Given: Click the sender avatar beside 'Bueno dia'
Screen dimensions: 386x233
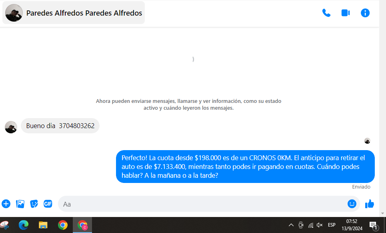Looking at the screenshot, I should (11, 127).
